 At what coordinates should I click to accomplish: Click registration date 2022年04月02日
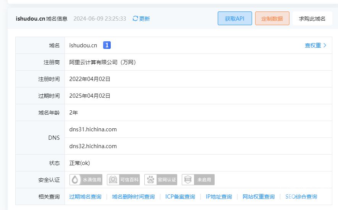[90, 79]
